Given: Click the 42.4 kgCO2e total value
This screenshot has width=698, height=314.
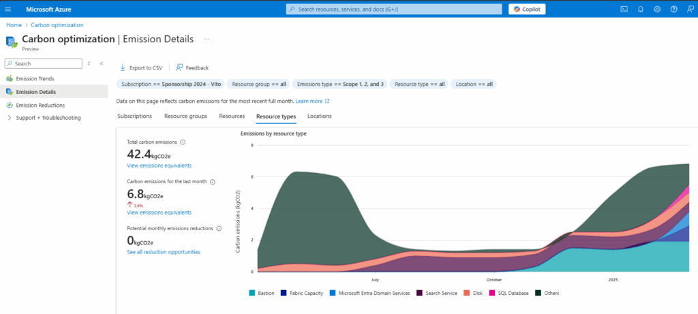Looking at the screenshot, I should [149, 154].
